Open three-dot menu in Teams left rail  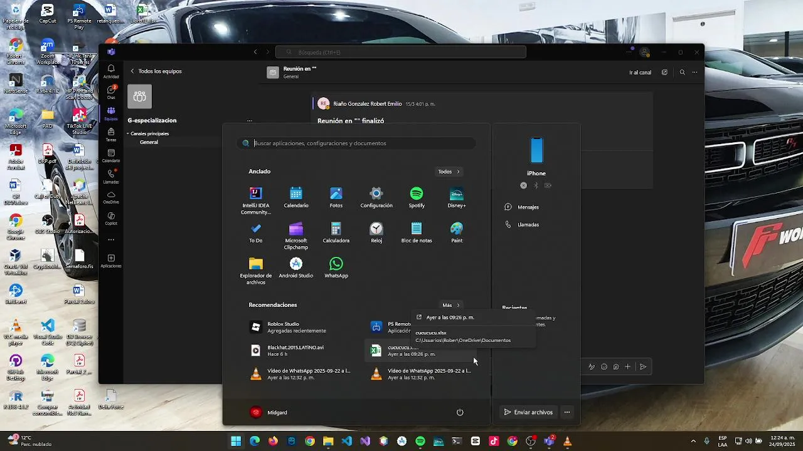point(111,239)
